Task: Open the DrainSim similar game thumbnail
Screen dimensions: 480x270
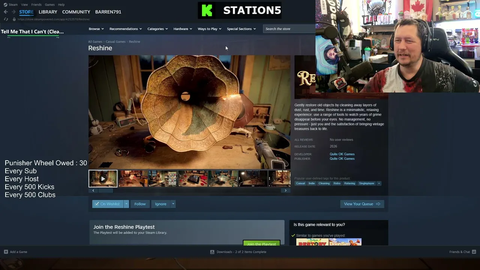Action: [x=345, y=242]
